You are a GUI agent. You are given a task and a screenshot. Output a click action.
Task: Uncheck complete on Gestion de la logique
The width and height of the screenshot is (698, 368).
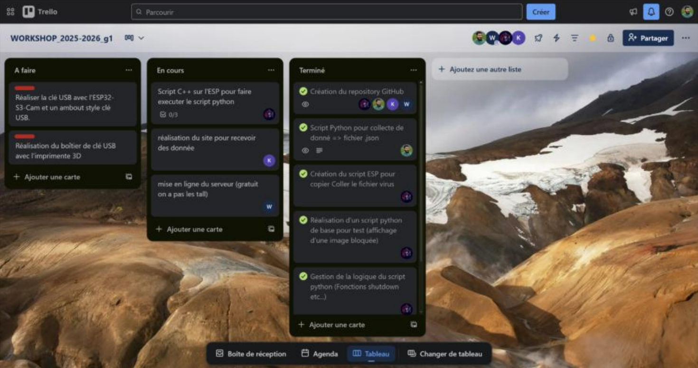(x=303, y=276)
